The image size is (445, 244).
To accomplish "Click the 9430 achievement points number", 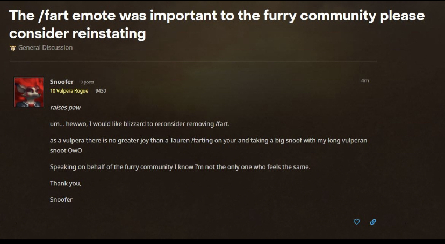I will tap(101, 91).
